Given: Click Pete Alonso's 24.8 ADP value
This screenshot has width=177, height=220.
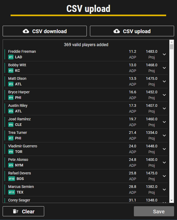Looking at the screenshot, I should click(133, 160).
